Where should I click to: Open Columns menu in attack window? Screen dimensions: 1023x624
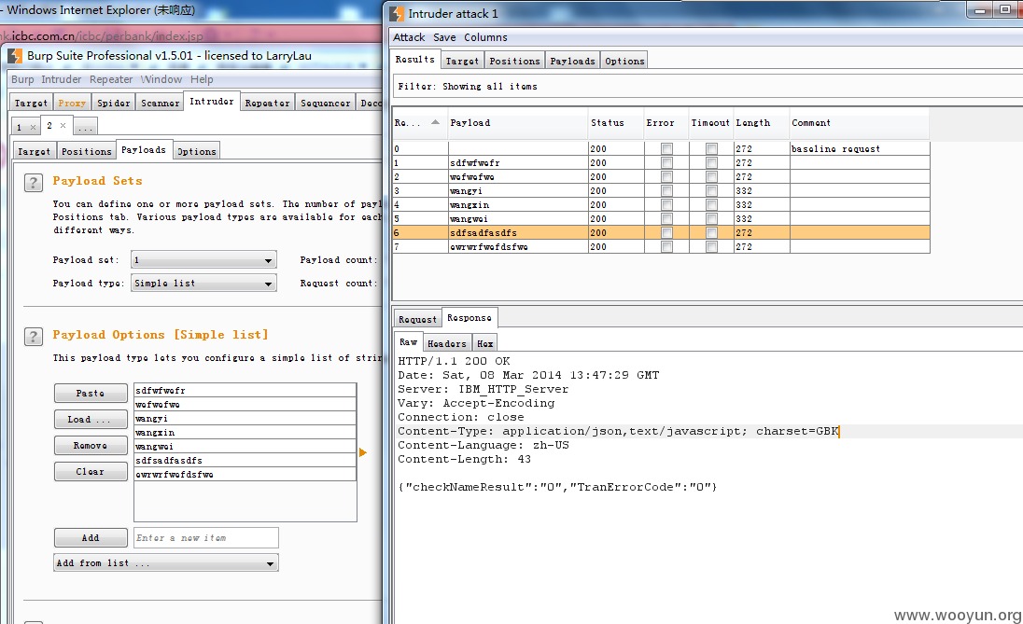tap(485, 38)
